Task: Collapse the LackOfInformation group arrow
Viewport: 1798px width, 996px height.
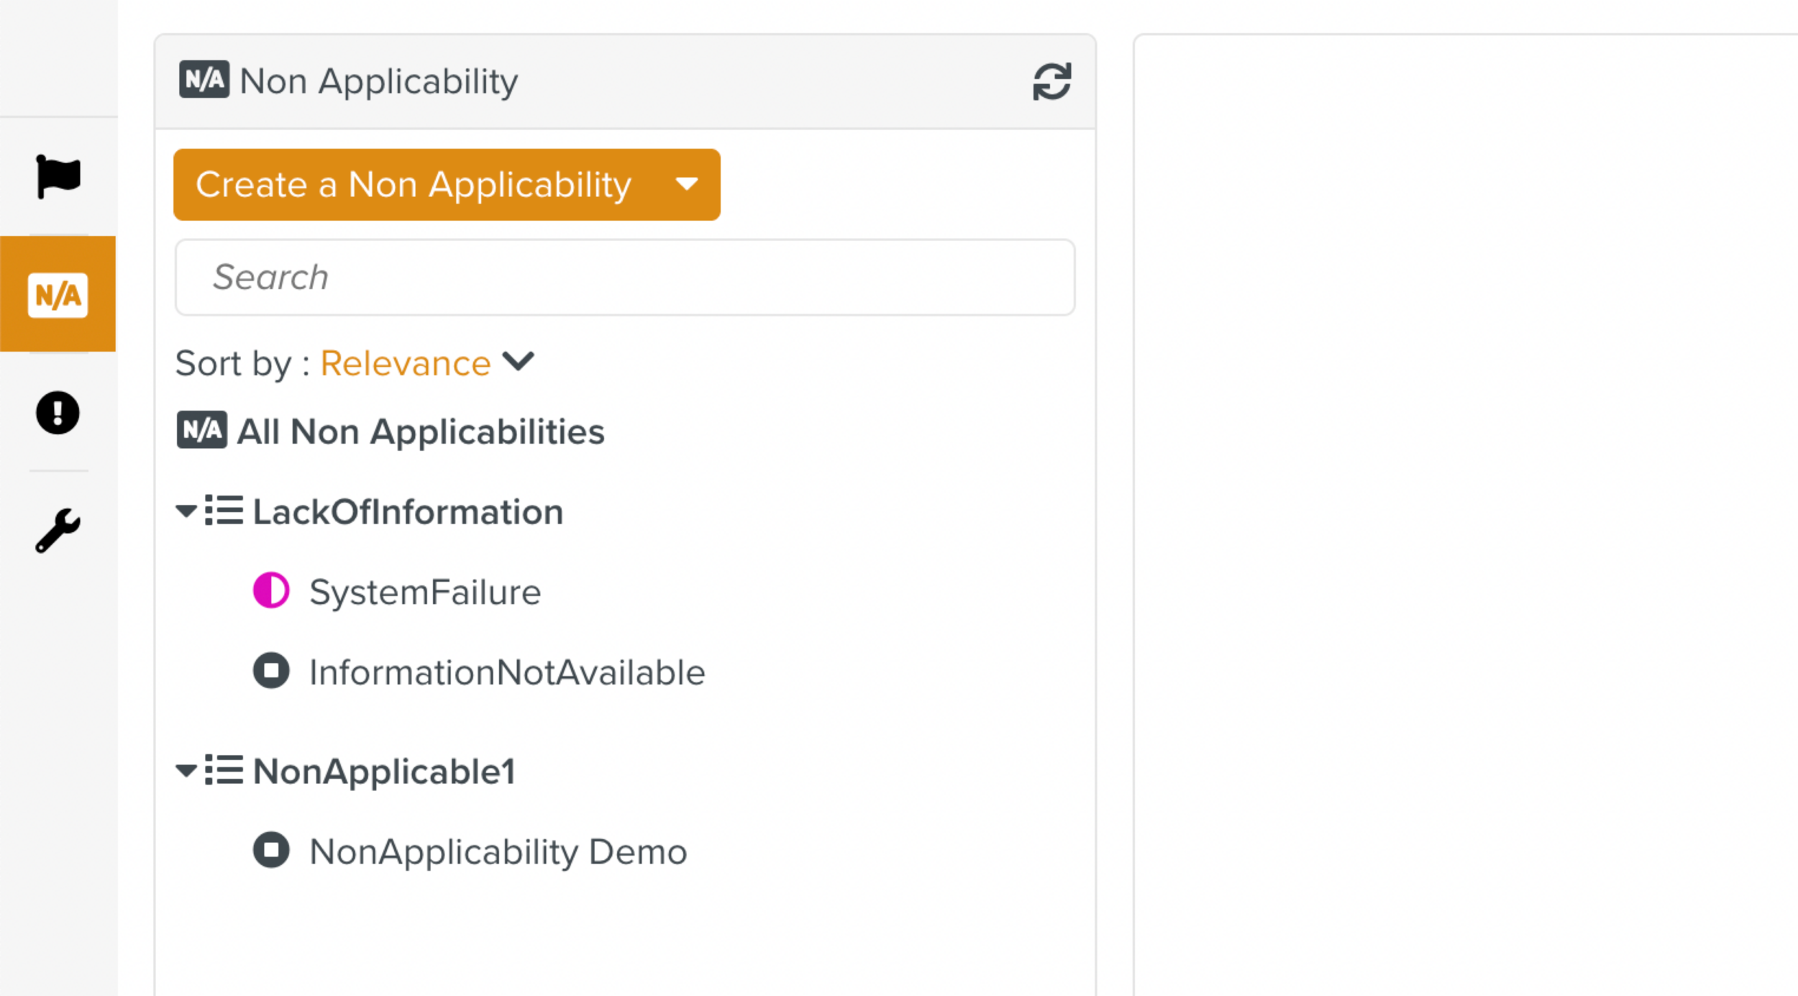Action: [x=186, y=511]
